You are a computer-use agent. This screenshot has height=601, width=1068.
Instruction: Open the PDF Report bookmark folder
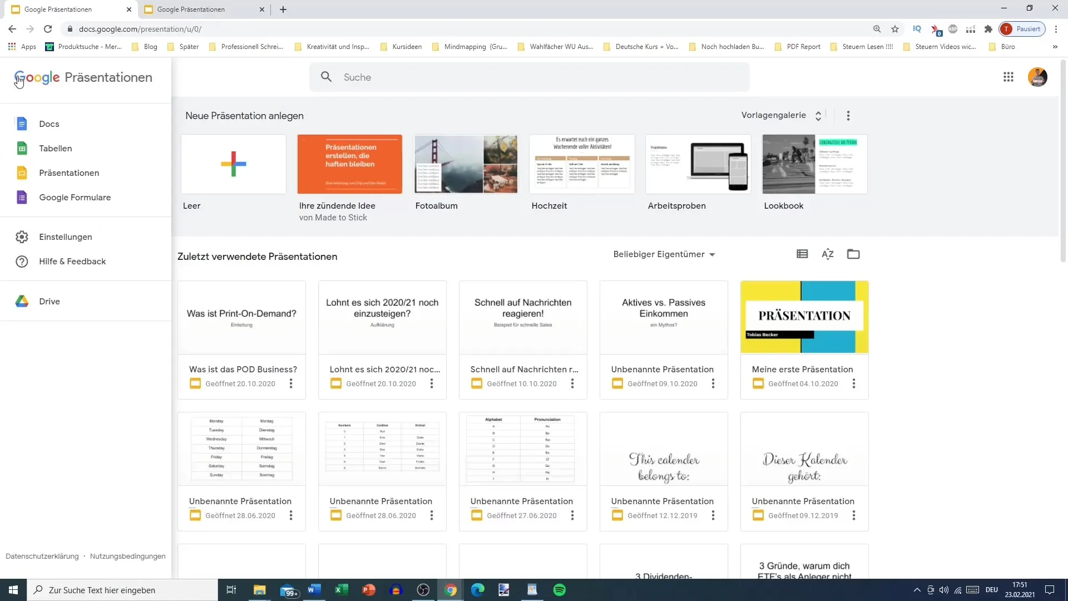[x=797, y=47]
